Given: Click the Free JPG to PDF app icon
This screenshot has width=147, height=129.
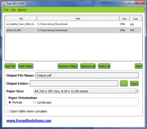Looking at the screenshot, I should [x=4, y=4].
